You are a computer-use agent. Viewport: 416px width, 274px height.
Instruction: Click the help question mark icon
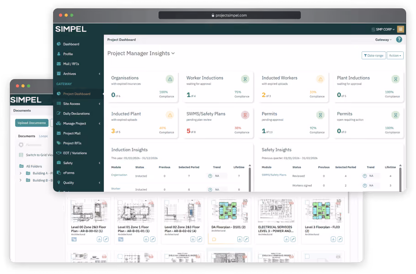pyautogui.click(x=399, y=40)
